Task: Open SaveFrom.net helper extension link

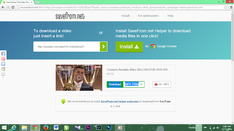Action: [x=120, y=102]
